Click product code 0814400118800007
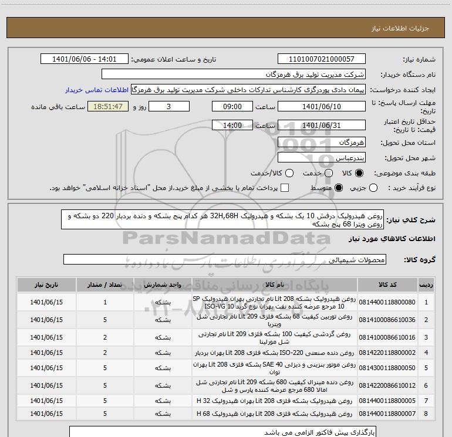 point(387,414)
